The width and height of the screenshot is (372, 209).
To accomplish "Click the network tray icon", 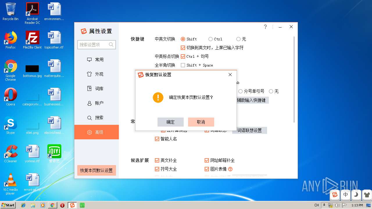I will pyautogui.click(x=330, y=205).
